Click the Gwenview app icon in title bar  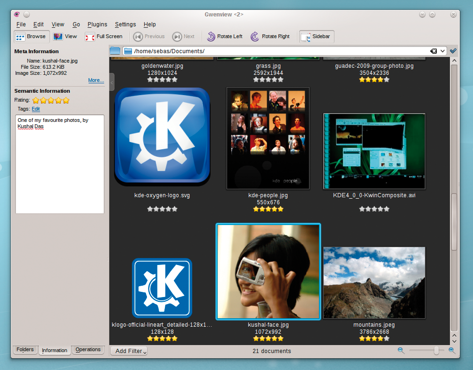pos(16,14)
